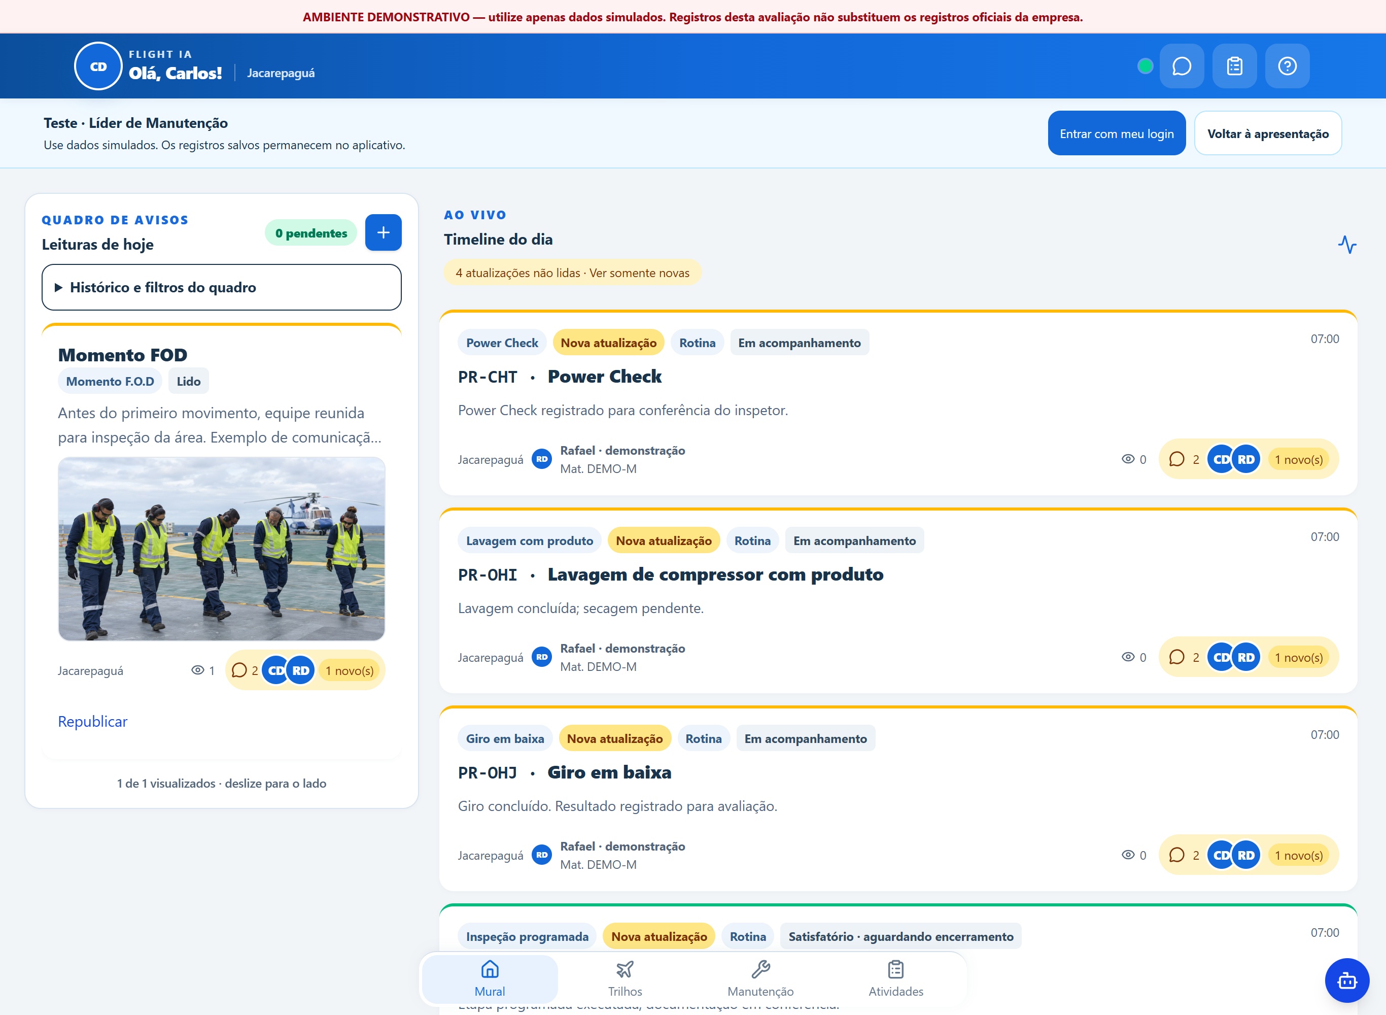The image size is (1386, 1015).
Task: Click the '0 pendentes' badge
Action: click(310, 233)
